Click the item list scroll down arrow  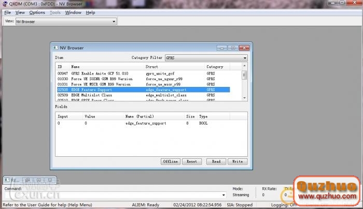[244, 98]
